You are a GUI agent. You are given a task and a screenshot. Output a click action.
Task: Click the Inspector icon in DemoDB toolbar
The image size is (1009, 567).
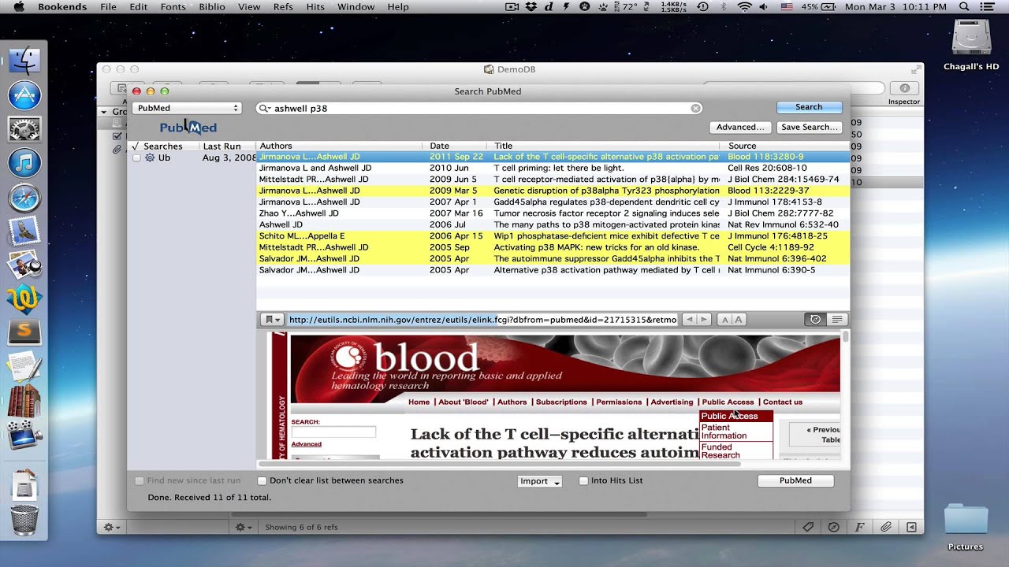click(904, 88)
